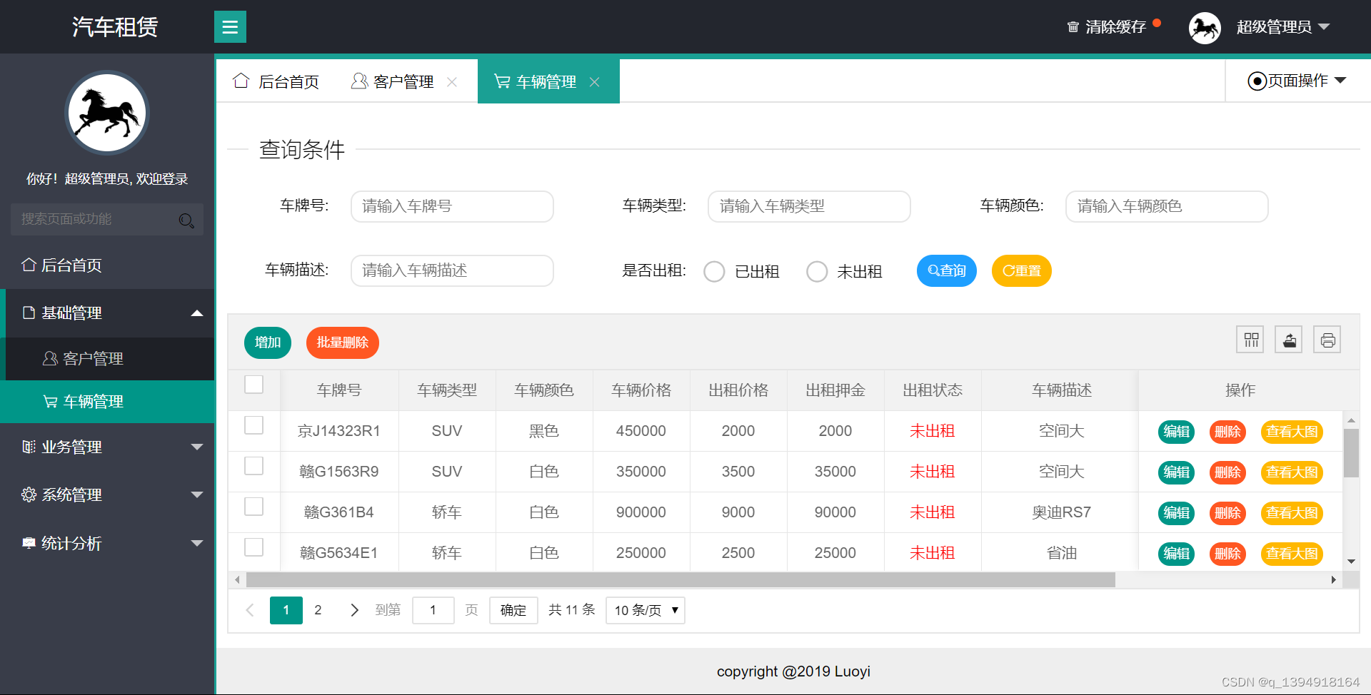Open the 10 条/页 page size dropdown
The height and width of the screenshot is (695, 1371).
644,610
